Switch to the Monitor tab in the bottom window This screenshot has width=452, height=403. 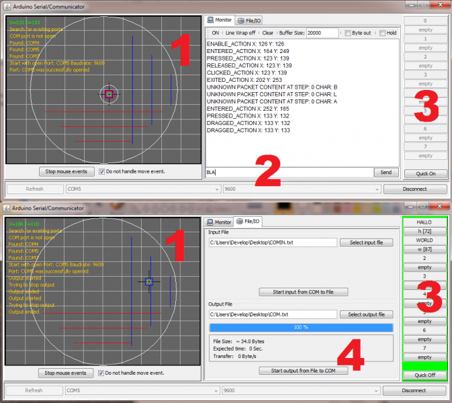tap(219, 222)
